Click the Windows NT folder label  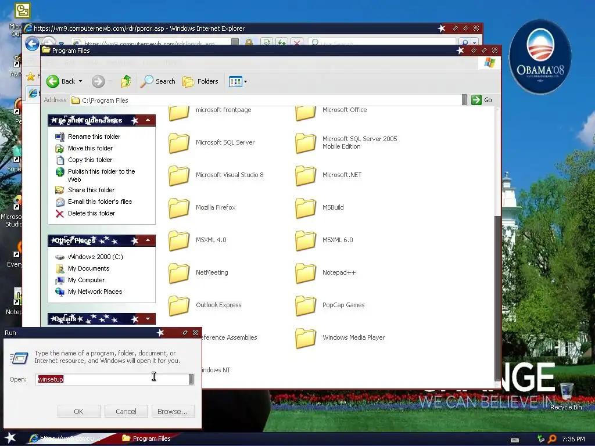click(216, 370)
